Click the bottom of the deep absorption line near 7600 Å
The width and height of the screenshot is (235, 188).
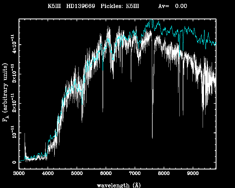point(152,138)
